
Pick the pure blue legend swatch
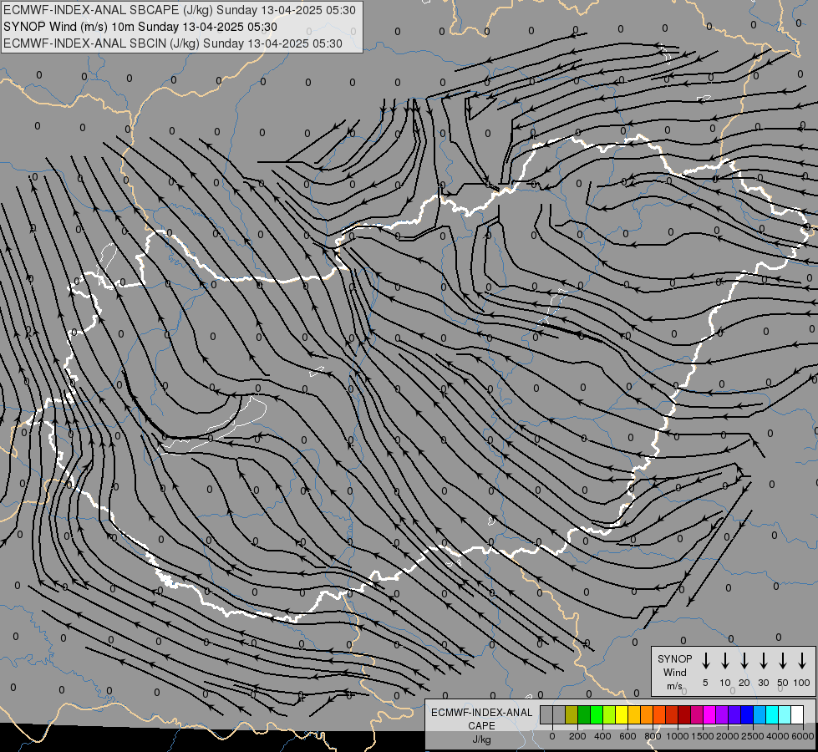click(x=746, y=714)
